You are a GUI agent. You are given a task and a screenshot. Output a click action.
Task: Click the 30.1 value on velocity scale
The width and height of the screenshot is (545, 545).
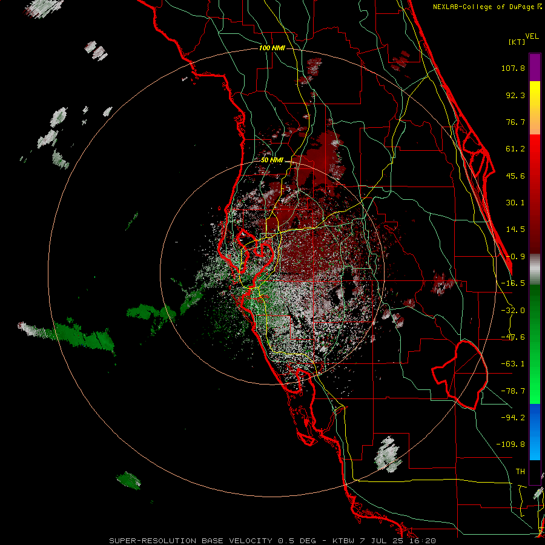point(515,203)
